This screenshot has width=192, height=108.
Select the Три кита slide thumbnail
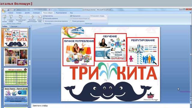point(16,37)
